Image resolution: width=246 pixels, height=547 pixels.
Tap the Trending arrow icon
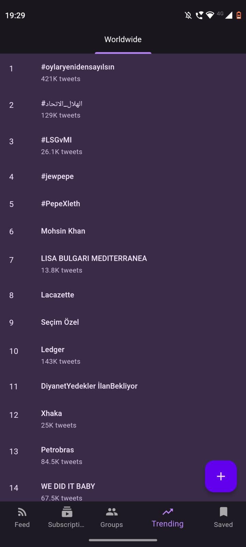[168, 512]
